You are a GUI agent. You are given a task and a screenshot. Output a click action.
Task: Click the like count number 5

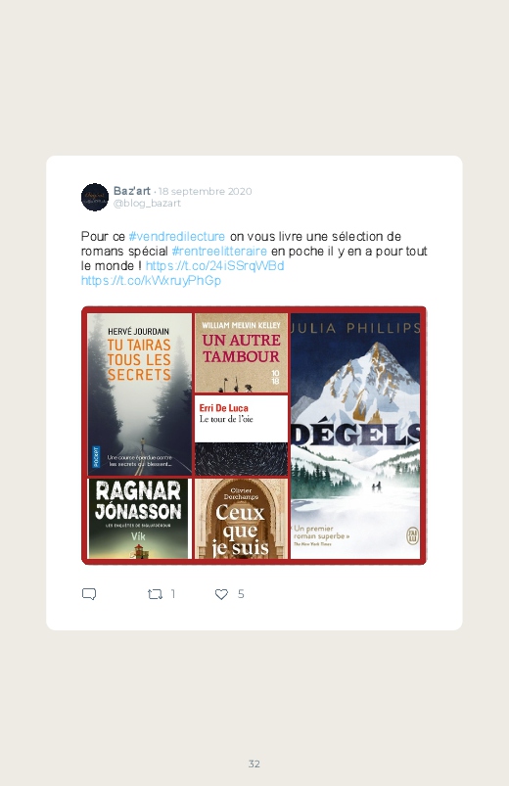tap(241, 594)
